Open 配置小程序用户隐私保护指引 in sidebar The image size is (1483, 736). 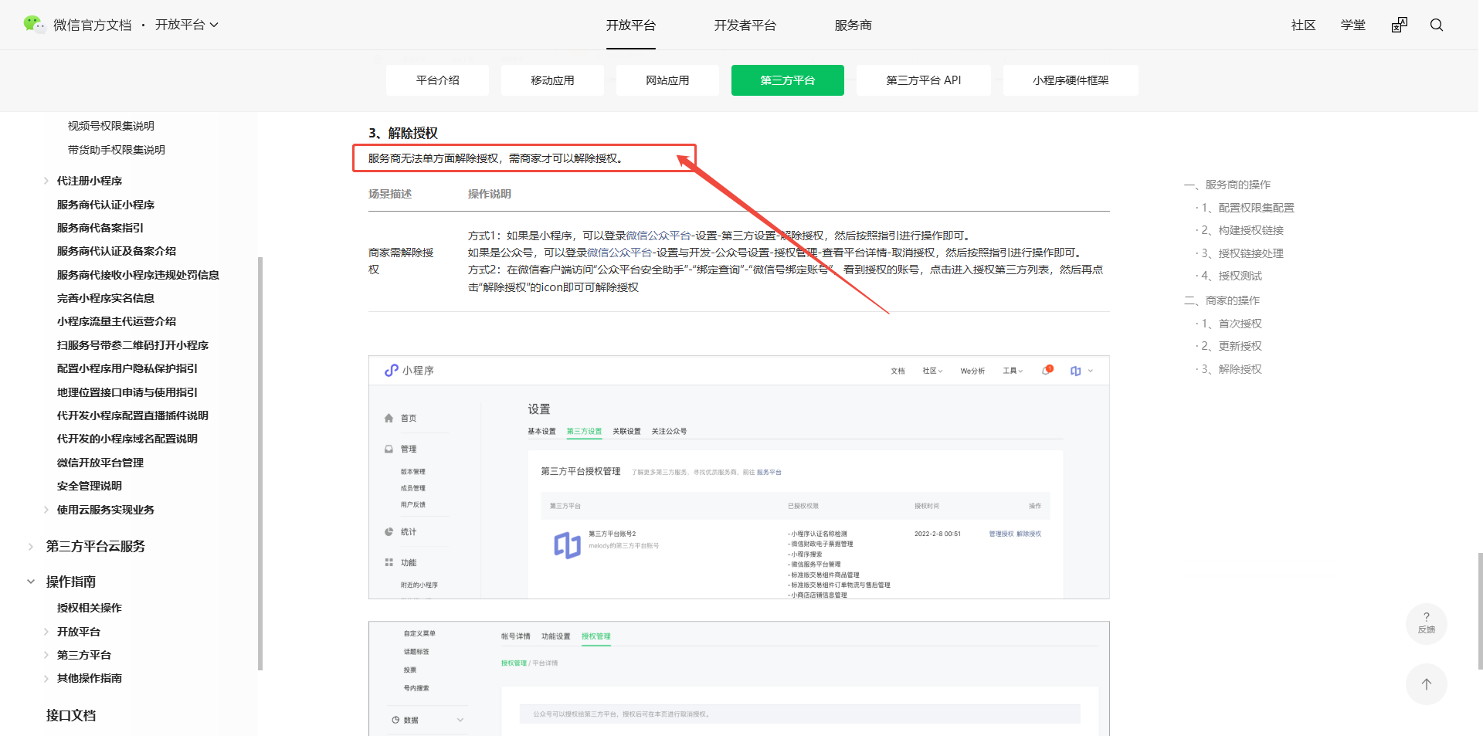tap(127, 368)
